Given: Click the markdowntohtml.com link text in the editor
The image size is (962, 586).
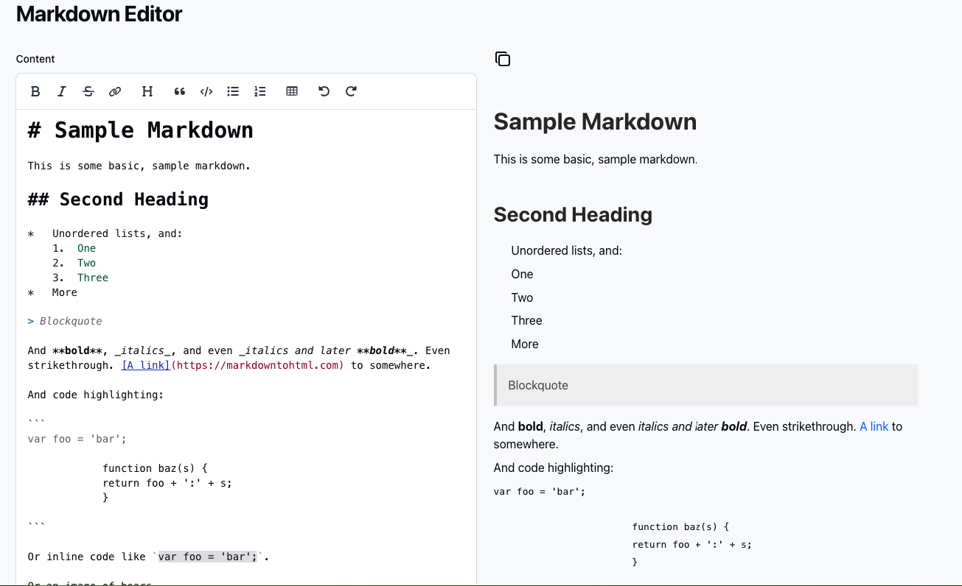Looking at the screenshot, I should [x=258, y=365].
